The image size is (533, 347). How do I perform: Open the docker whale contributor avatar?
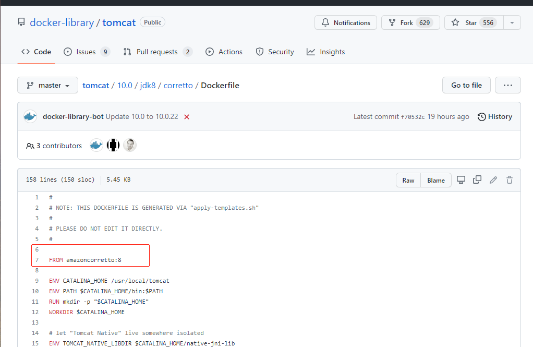[96, 145]
